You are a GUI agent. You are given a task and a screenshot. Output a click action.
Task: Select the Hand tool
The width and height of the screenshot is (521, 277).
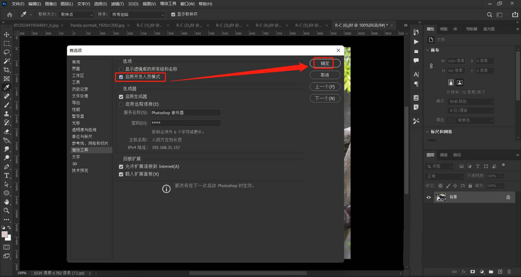click(x=7, y=202)
